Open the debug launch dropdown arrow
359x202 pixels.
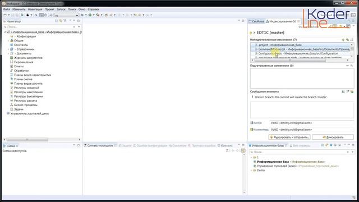point(86,15)
